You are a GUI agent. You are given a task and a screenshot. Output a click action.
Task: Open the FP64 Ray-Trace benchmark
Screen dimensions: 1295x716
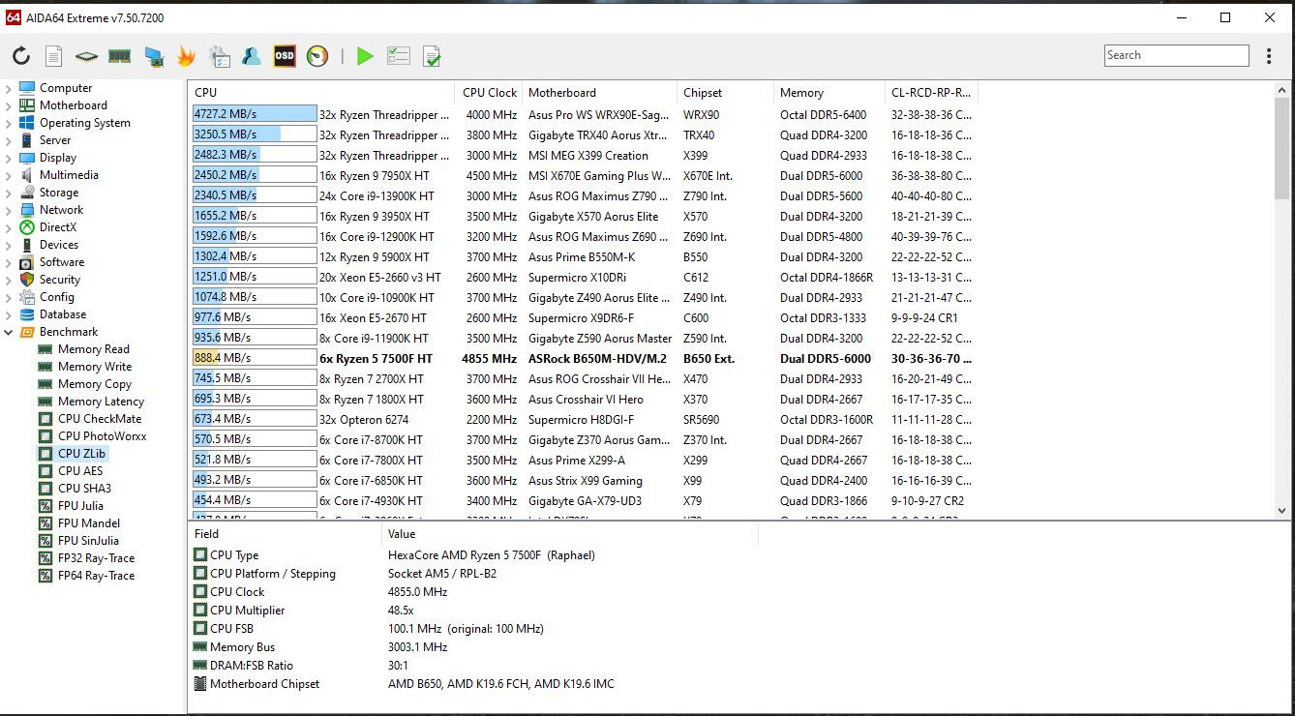(96, 576)
